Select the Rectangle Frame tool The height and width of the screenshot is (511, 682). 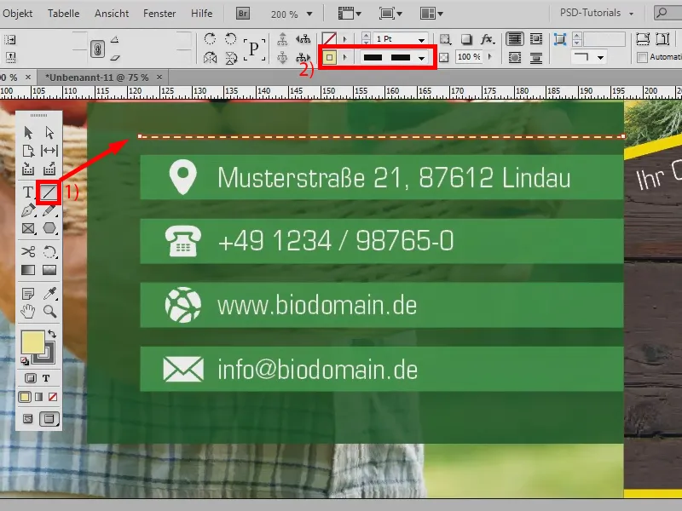point(28,228)
